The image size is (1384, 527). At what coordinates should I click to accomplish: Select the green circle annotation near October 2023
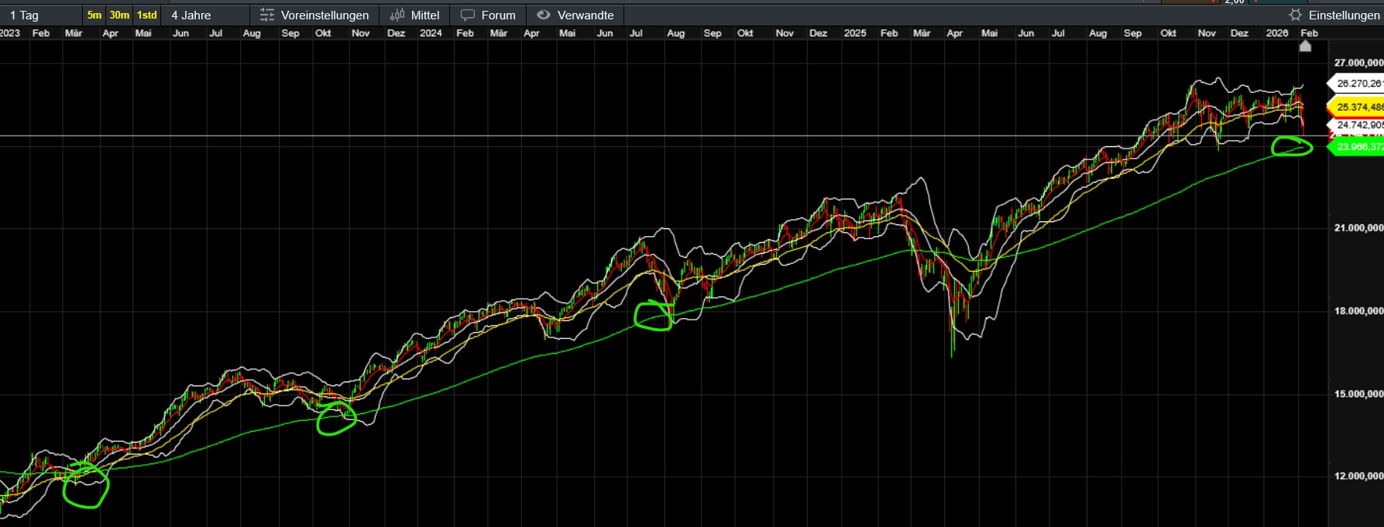(x=336, y=419)
